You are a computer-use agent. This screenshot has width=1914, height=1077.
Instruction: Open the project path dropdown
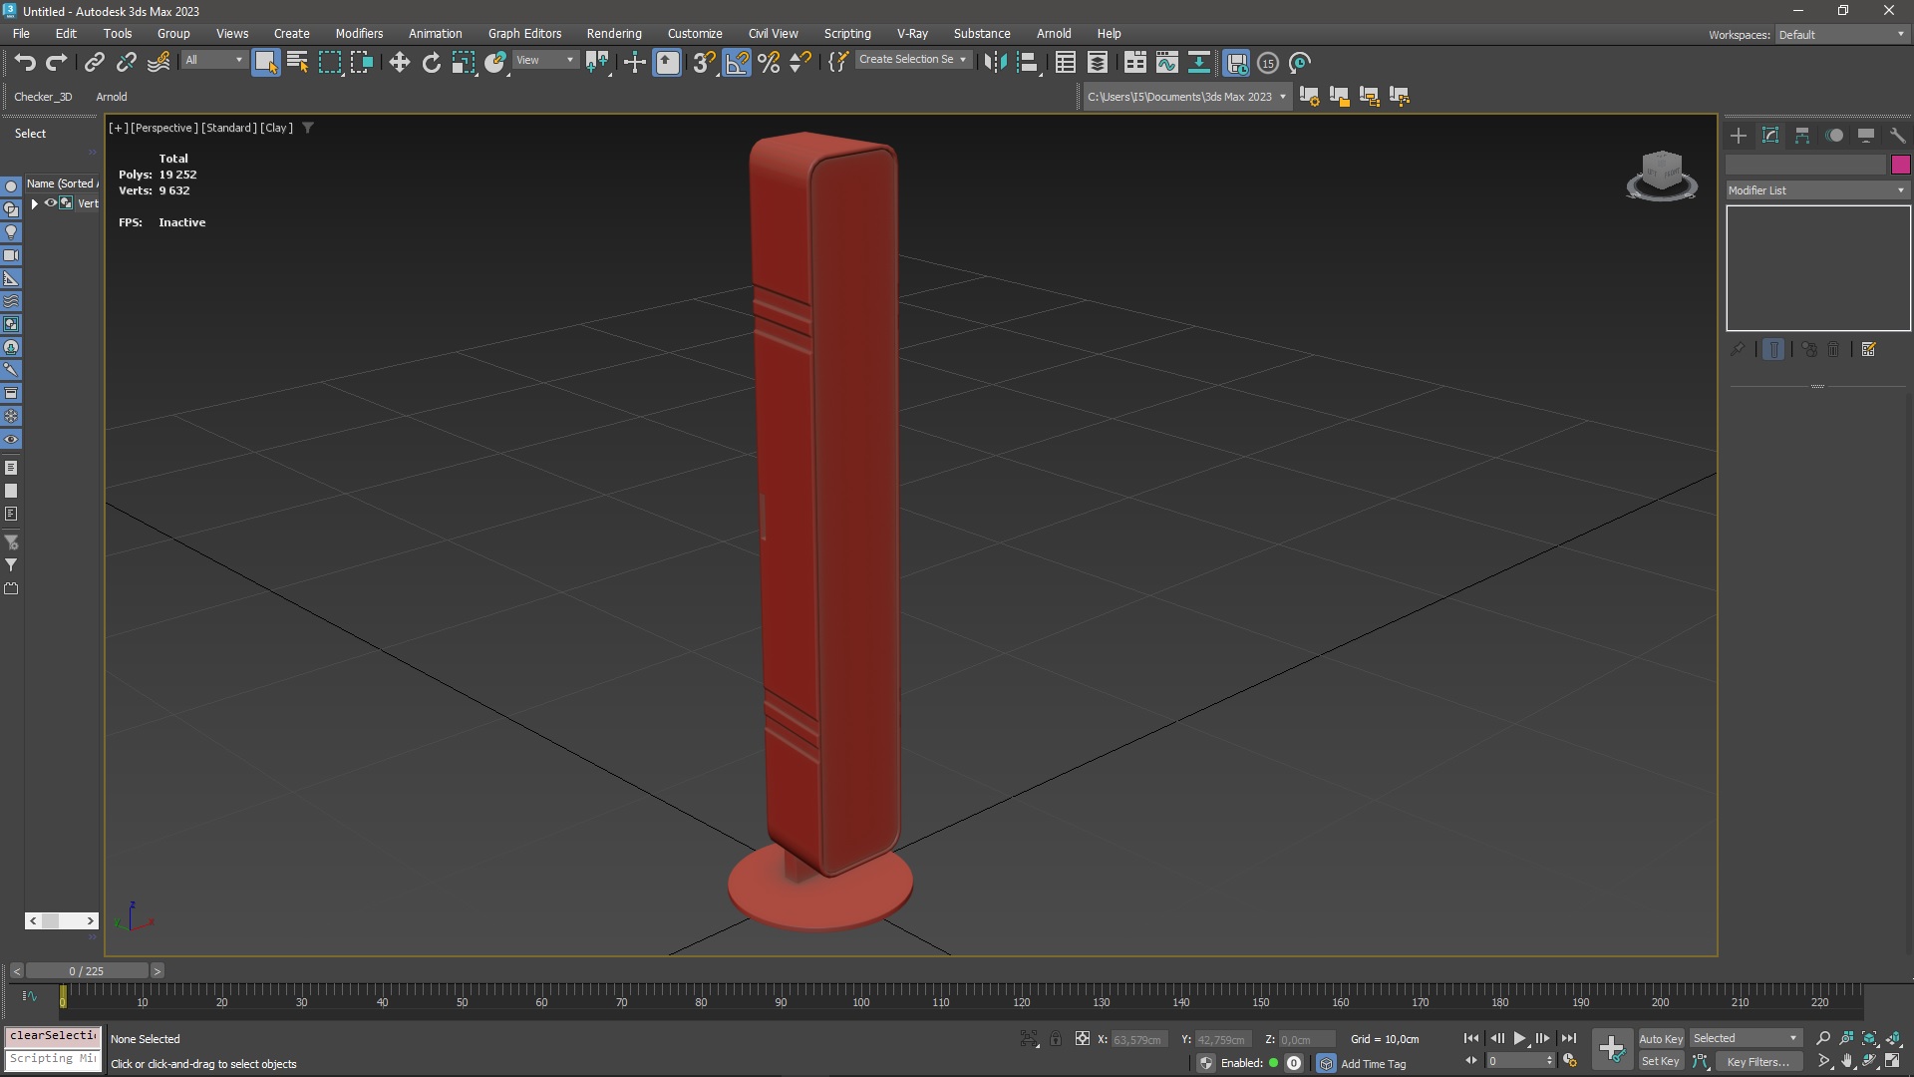point(1186,97)
